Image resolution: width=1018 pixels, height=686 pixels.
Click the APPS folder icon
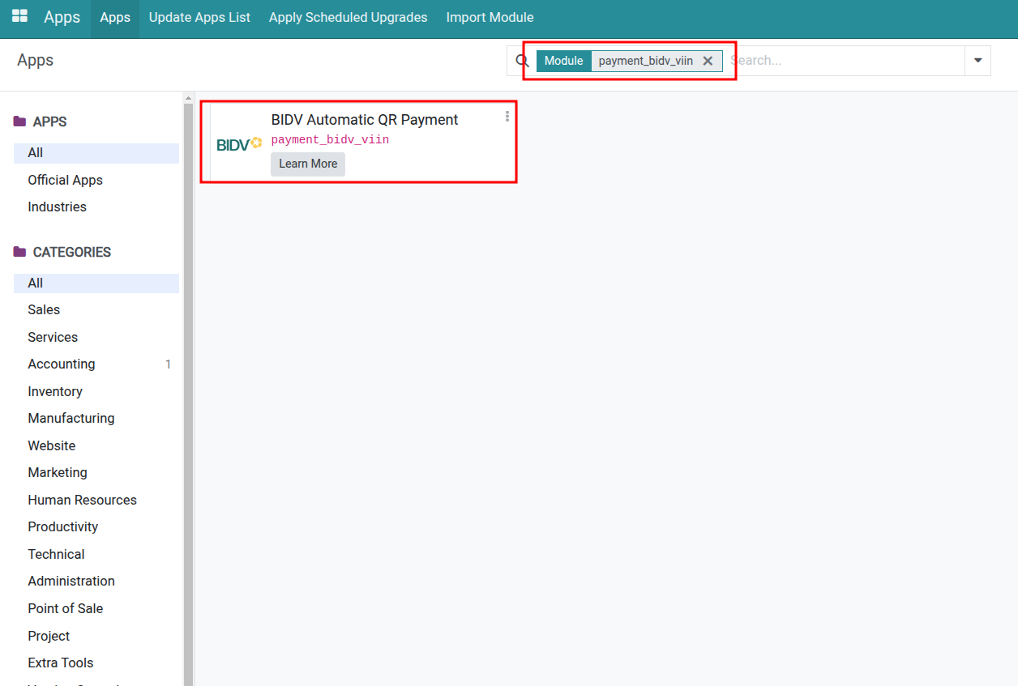click(19, 121)
